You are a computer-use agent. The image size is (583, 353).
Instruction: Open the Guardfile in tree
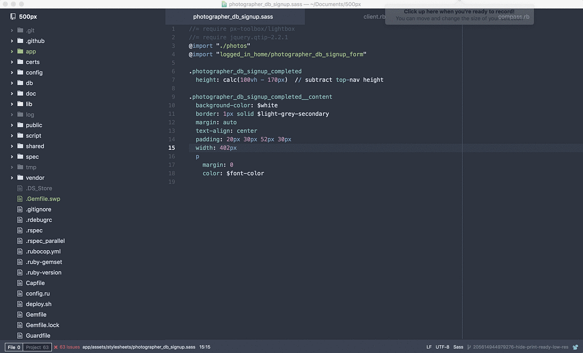tap(38, 335)
